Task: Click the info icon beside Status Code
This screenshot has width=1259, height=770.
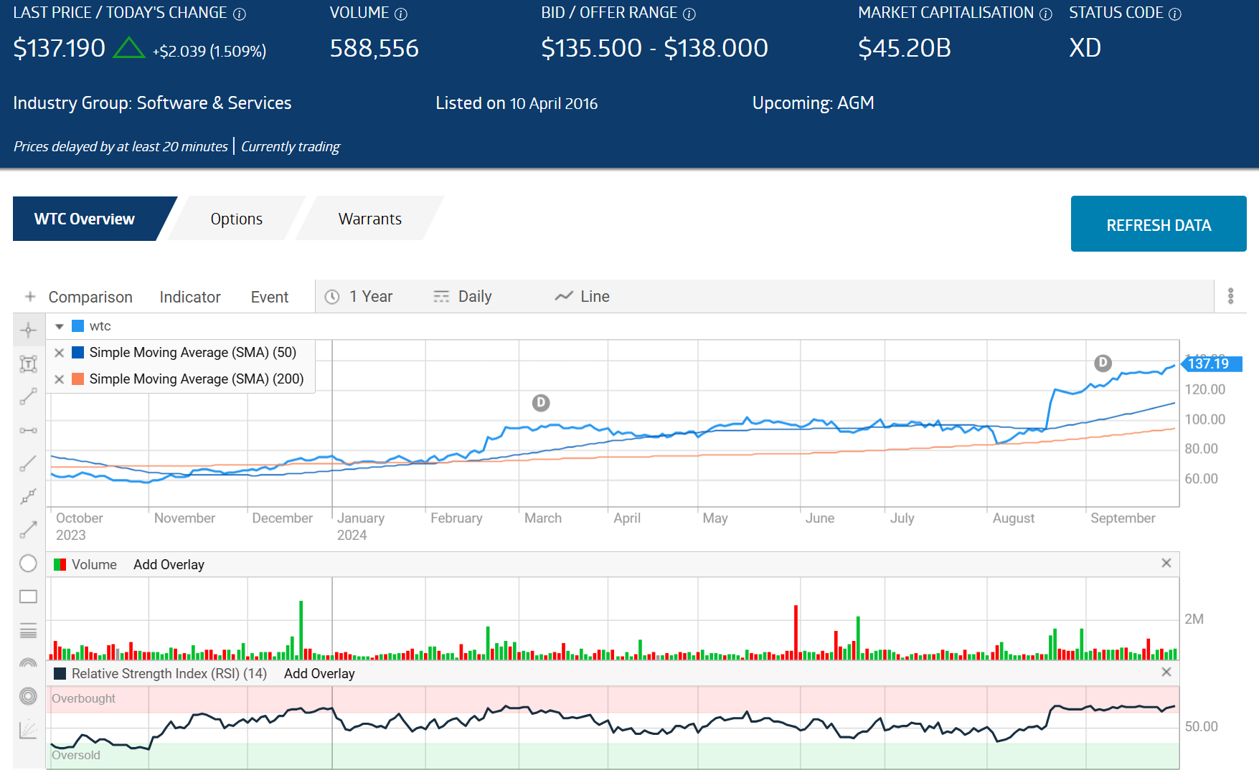Action: click(1175, 14)
